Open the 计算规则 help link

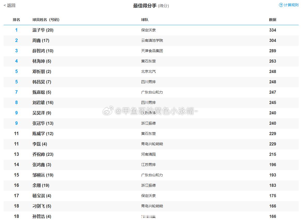291,5
